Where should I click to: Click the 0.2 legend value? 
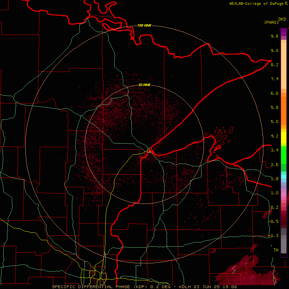coord(275,207)
